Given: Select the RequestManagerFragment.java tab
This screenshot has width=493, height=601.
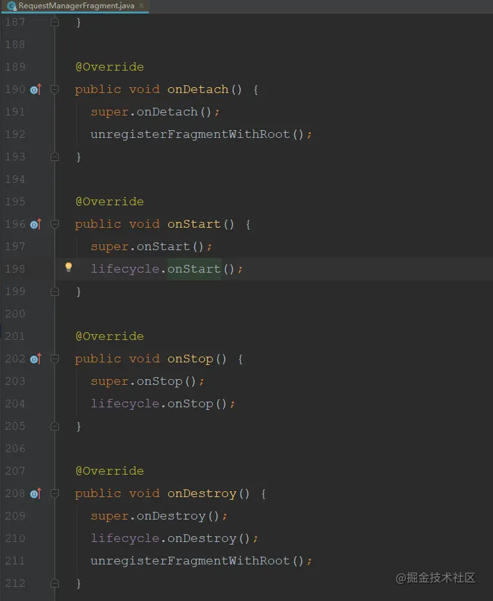Looking at the screenshot, I should point(76,6).
